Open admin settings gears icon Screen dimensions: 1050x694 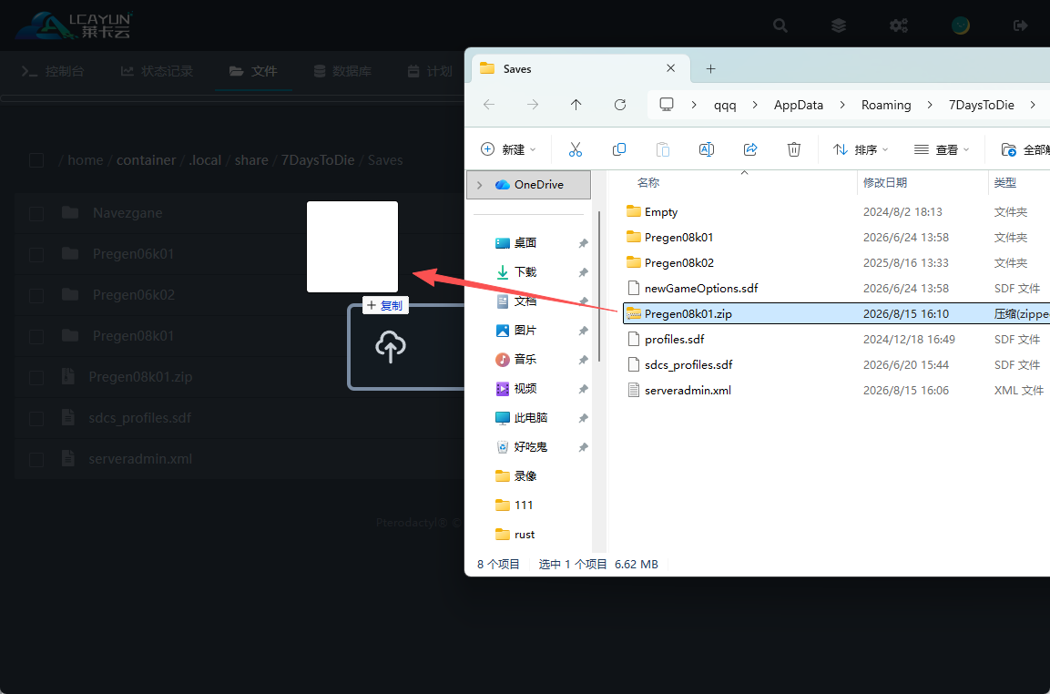point(899,26)
